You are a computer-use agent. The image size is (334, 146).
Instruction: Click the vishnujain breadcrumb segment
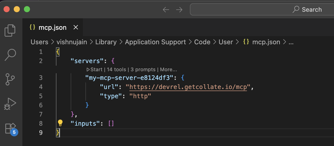coord(72,42)
